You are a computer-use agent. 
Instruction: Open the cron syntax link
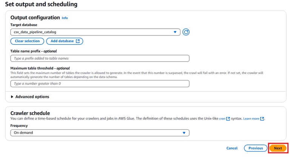point(222,118)
